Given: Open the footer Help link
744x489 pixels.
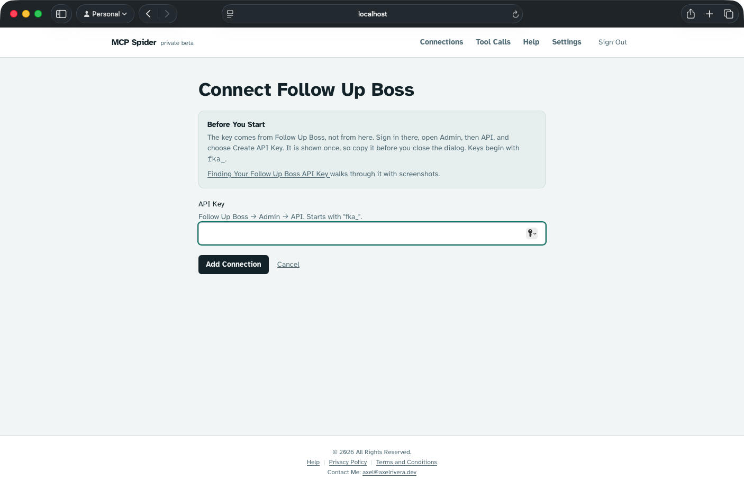Looking at the screenshot, I should [313, 462].
